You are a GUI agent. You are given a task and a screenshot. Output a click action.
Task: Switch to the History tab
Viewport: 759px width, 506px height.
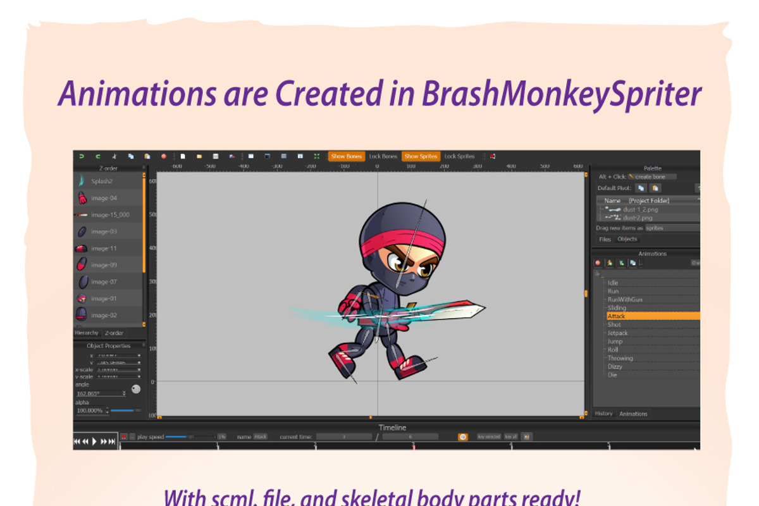click(604, 414)
